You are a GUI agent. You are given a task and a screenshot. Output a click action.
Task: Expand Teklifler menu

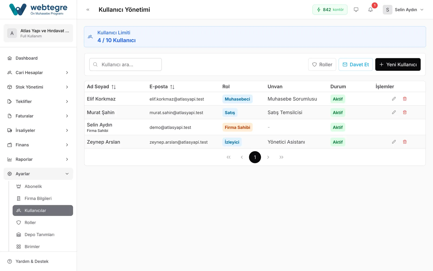(38, 102)
